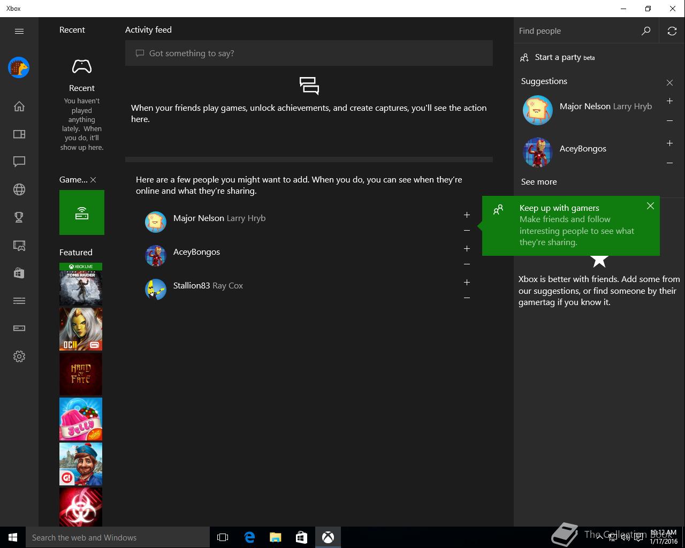
Task: Refresh the friends list
Action: click(x=672, y=31)
